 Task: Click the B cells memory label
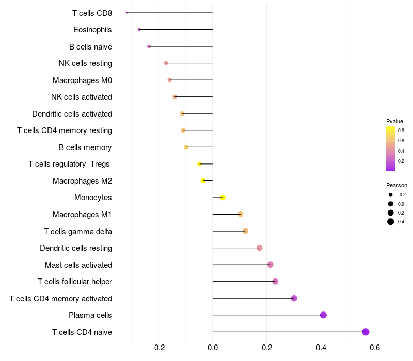pos(85,147)
